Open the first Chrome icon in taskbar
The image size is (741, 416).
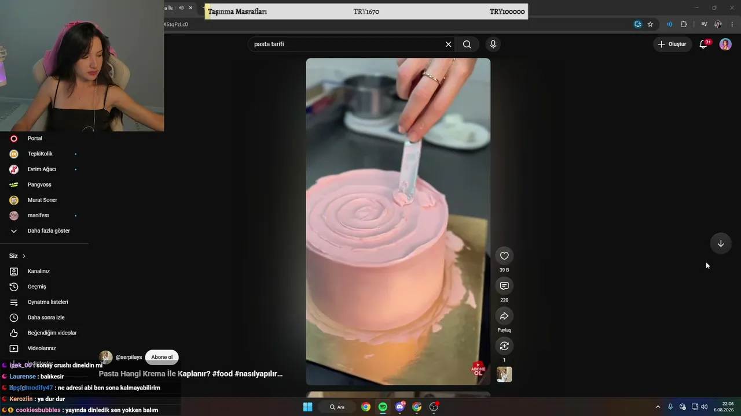(x=366, y=407)
